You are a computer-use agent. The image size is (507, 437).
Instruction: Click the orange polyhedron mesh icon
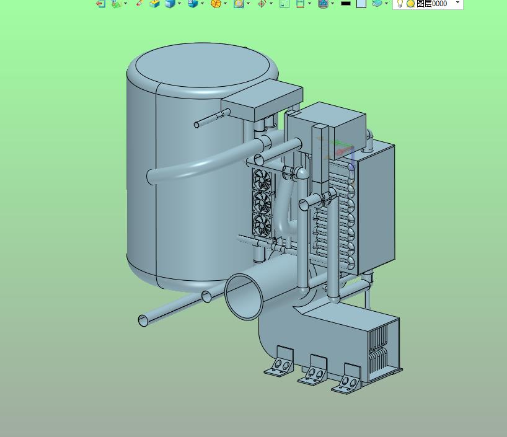coord(216,4)
